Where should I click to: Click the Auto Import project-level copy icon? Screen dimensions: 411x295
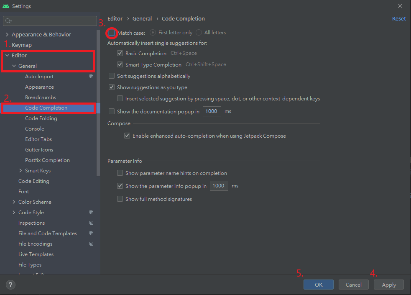[91, 76]
